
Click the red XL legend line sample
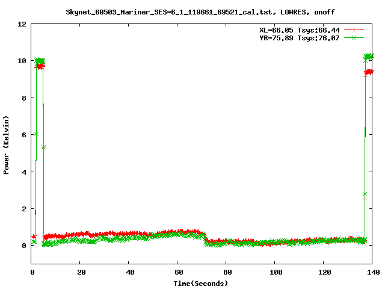point(354,30)
